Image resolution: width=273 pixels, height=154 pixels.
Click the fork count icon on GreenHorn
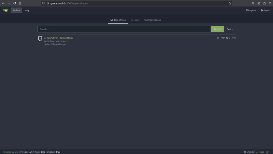233,38
